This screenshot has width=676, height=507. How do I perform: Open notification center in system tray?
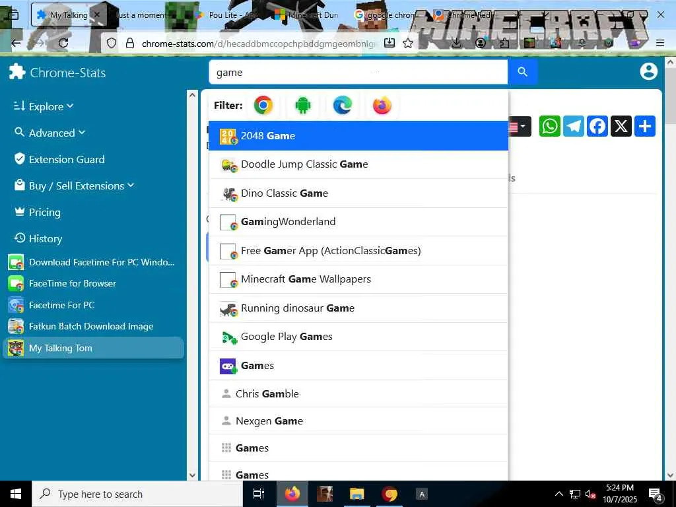click(656, 494)
